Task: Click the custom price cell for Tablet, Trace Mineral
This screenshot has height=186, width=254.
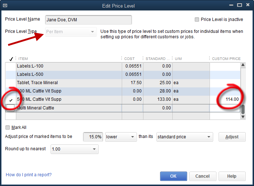Action: click(x=225, y=83)
